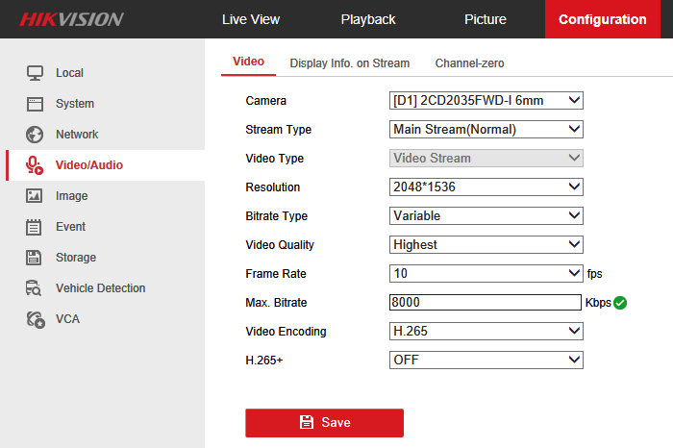Click the green checkmark beside Kbps

click(x=620, y=303)
